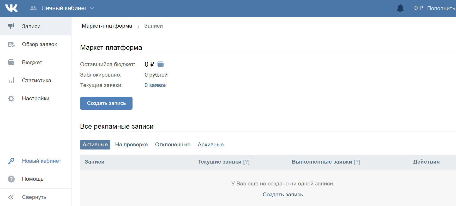Click the wallet icon beside remaining budget

click(161, 64)
